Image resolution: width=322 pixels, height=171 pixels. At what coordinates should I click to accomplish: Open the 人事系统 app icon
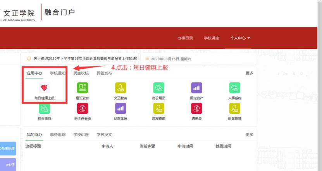click(235, 88)
